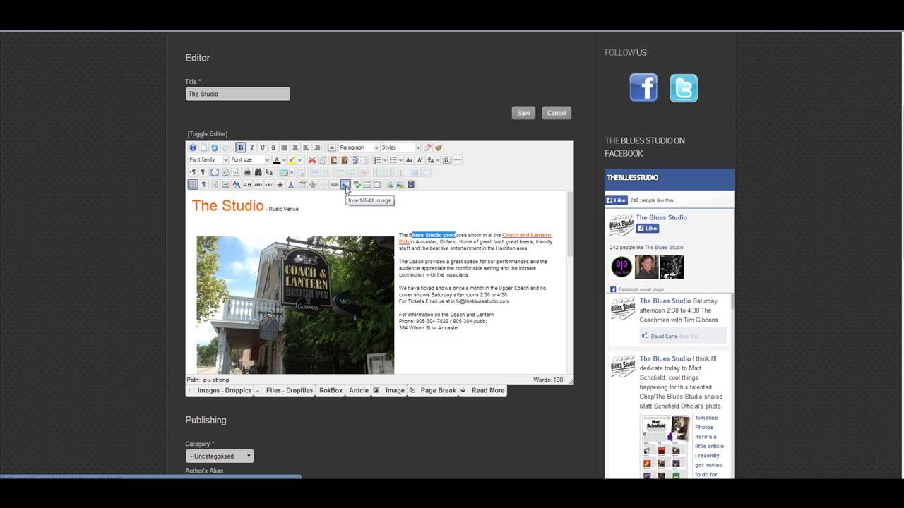Click the Paste as Plain Text icon

(x=345, y=160)
